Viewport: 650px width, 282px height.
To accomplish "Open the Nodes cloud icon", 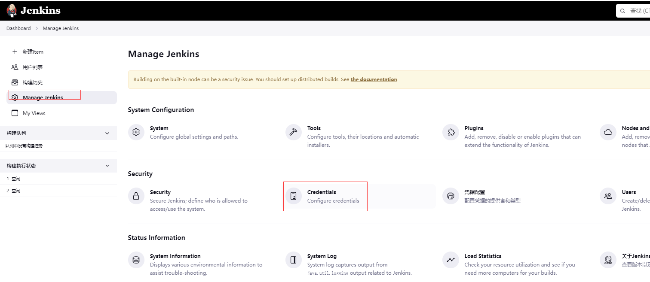I will pos(608,132).
